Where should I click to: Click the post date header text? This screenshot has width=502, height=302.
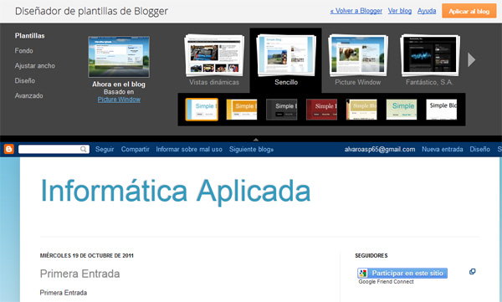point(87,255)
